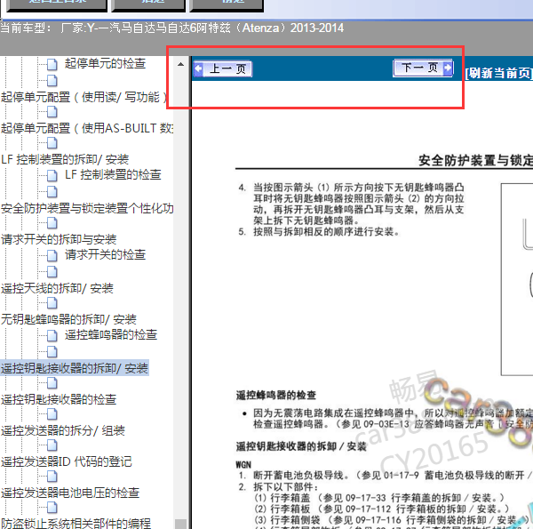Click the page icon directly above 防盗锁止系统相关部件的编程
The image size is (533, 529).
(x=52, y=508)
